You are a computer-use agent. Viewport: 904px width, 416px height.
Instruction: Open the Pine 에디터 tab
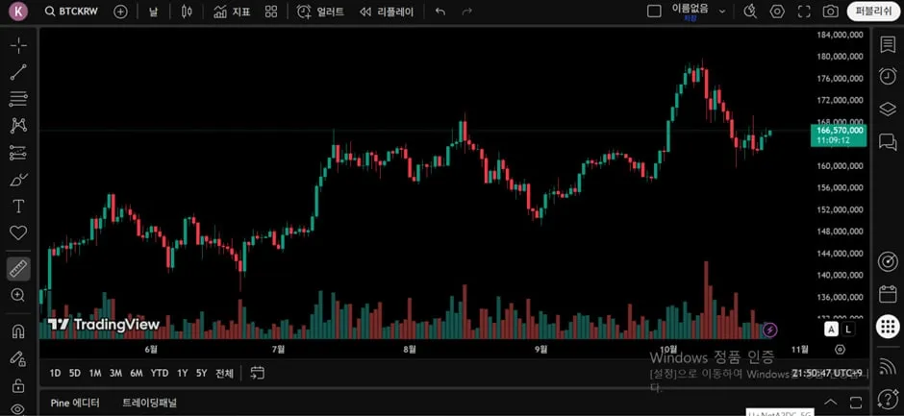coord(75,403)
